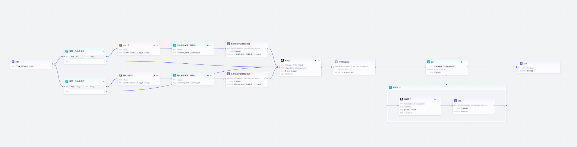Click the read plugin node icon

121,45
